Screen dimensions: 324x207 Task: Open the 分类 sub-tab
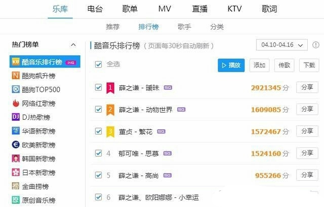pyautogui.click(x=217, y=27)
